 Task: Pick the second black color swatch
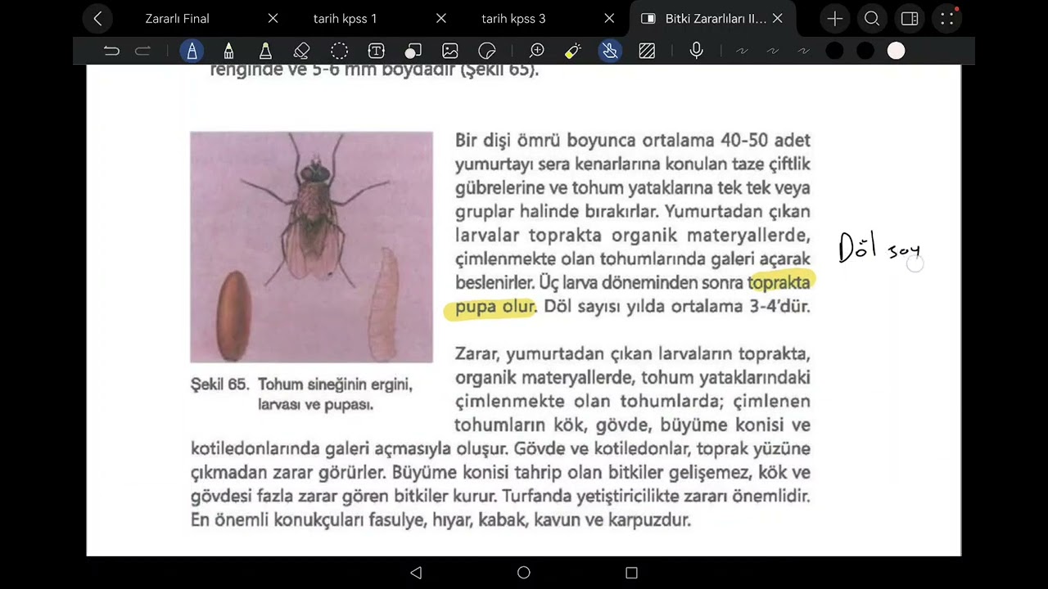pos(865,51)
